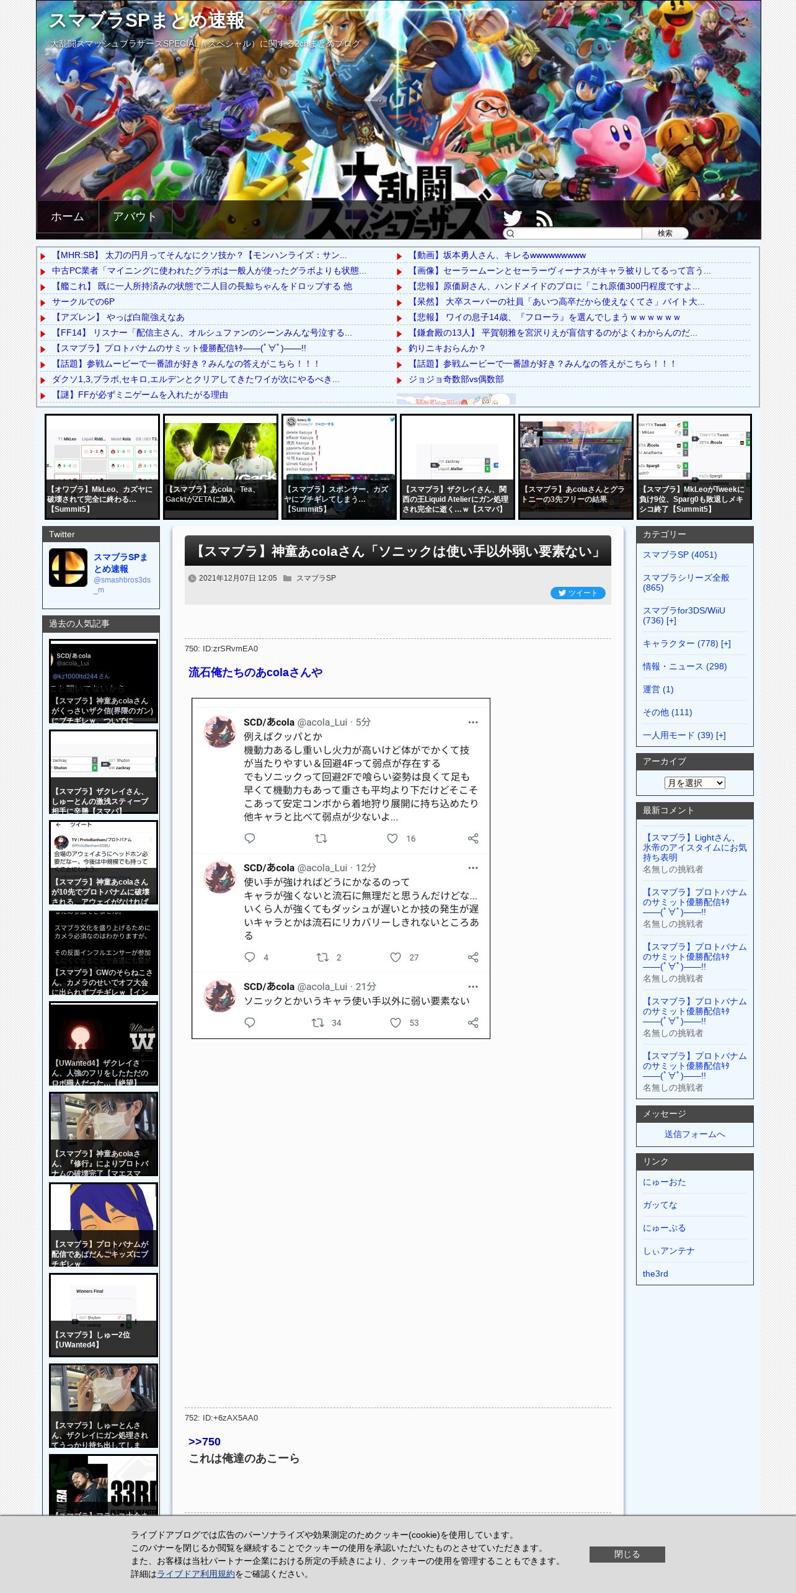Open link ジョジョ奇数部vs偶数部
Image resolution: width=796 pixels, height=1593 pixels.
point(456,379)
